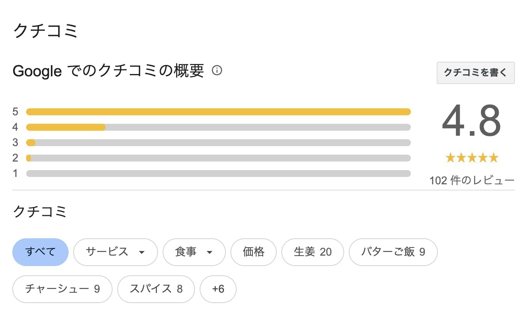Click the info icon beside review summary
This screenshot has height=310, width=528.
(217, 71)
